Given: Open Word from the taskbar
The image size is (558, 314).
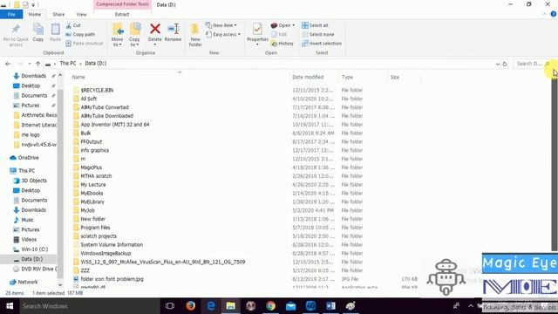Looking at the screenshot, I should [330, 306].
